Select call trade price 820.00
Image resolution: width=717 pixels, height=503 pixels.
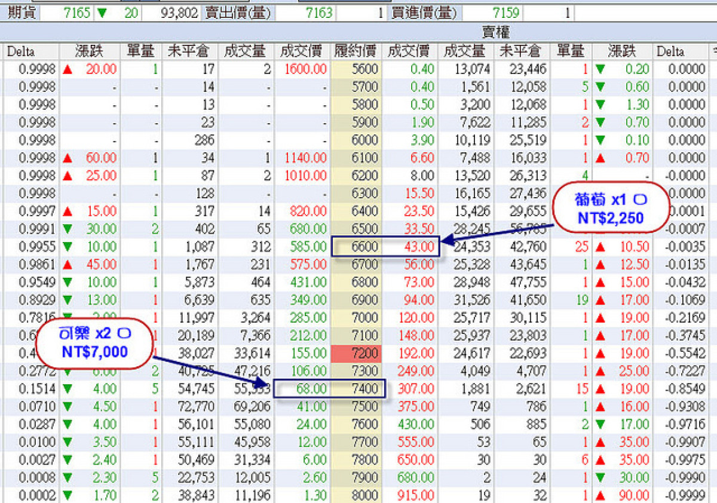pyautogui.click(x=309, y=211)
